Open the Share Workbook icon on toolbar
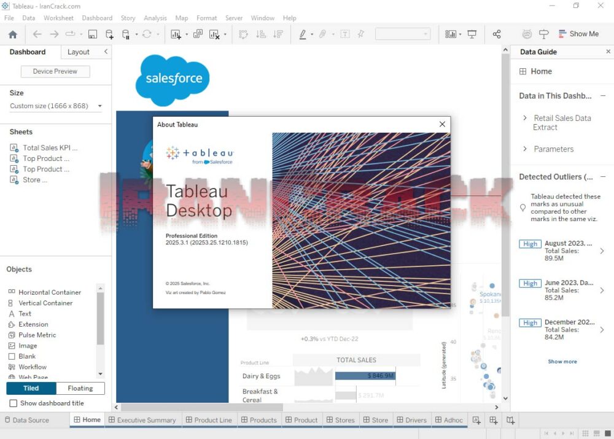This screenshot has width=614, height=439. click(497, 34)
